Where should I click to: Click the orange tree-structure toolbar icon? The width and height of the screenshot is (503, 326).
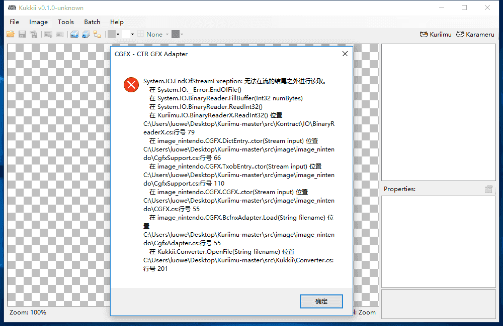pyautogui.click(x=98, y=34)
